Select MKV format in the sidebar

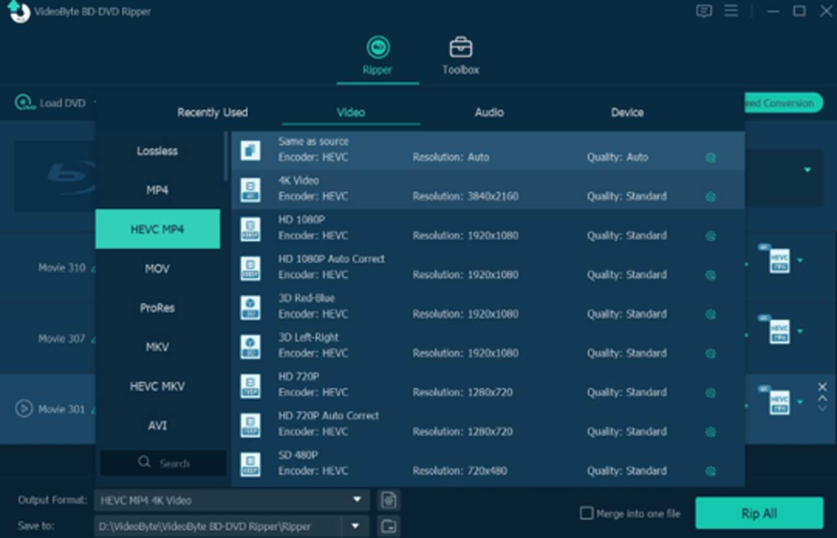point(157,347)
